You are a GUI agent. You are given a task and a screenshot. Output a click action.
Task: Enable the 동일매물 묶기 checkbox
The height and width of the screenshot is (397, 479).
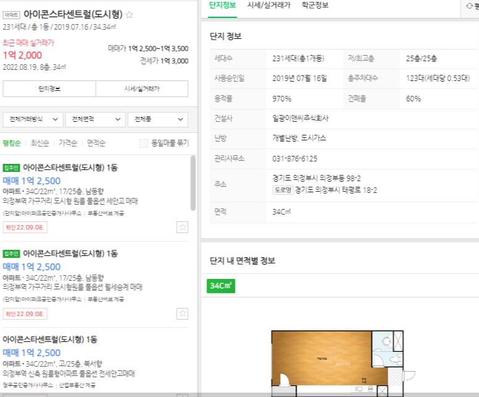tap(143, 143)
